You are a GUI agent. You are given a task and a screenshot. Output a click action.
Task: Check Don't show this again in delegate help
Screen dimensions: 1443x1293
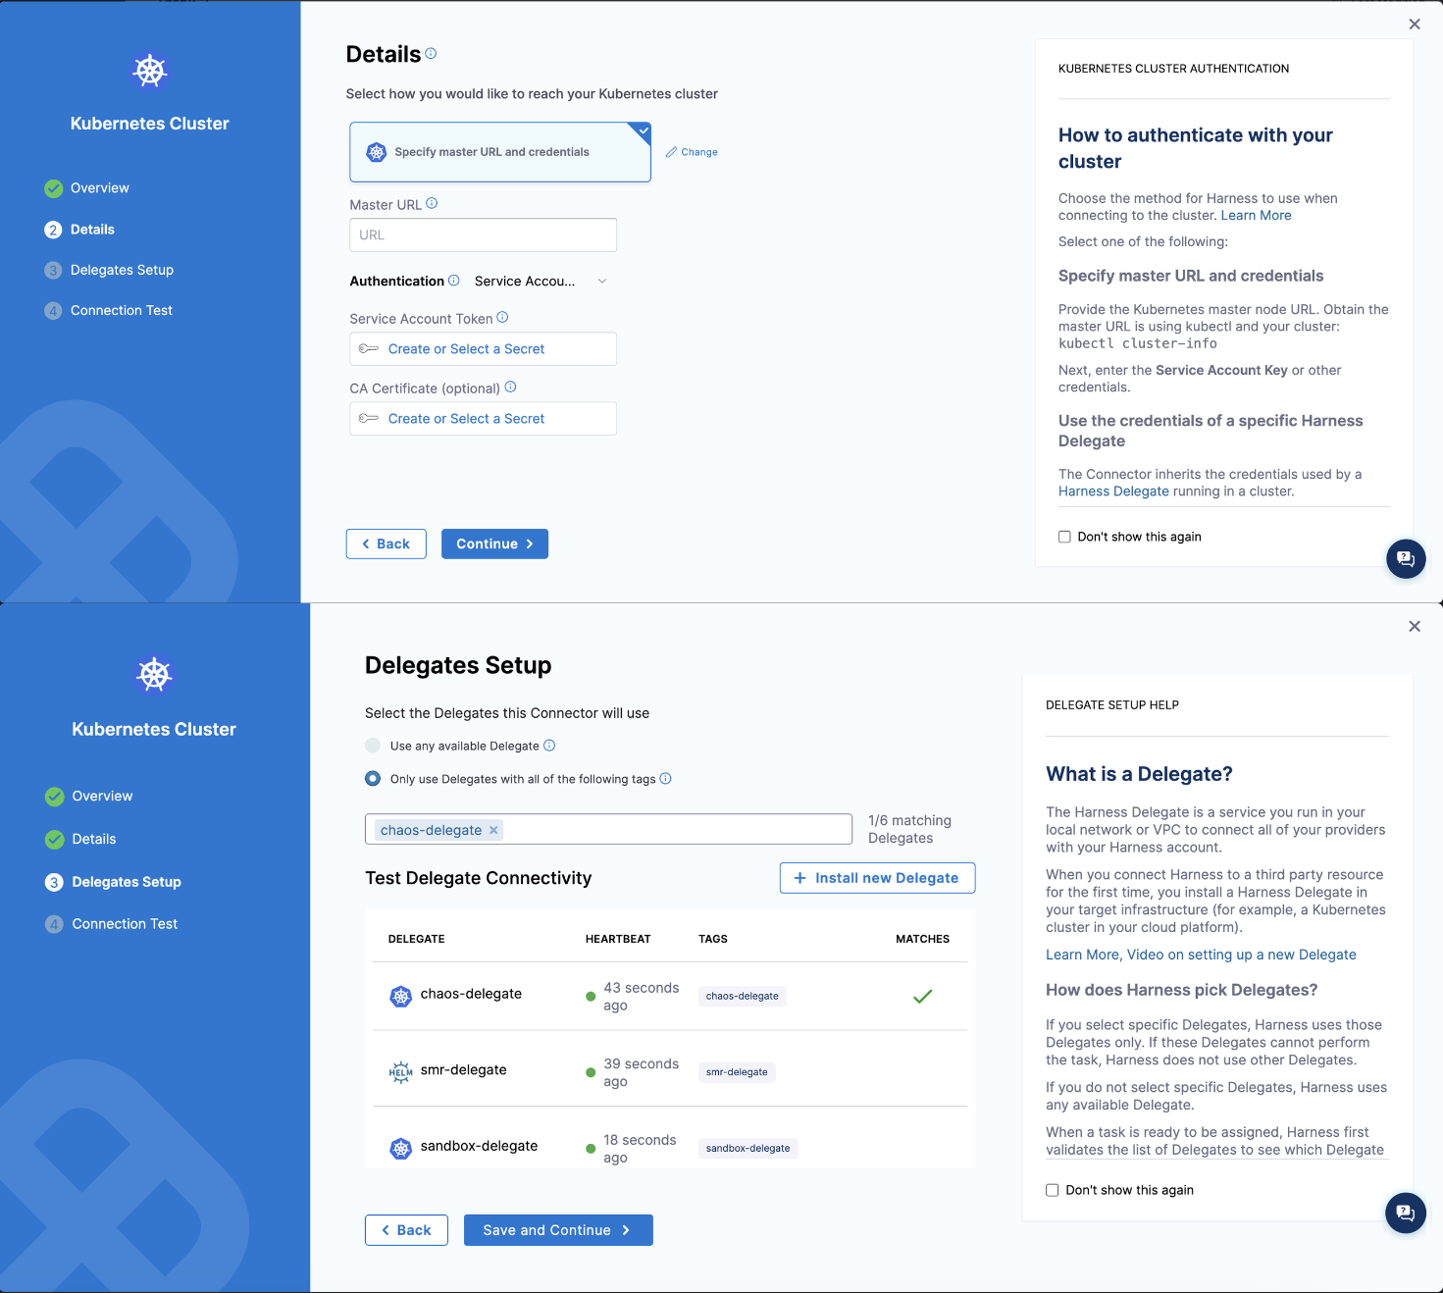point(1053,1190)
